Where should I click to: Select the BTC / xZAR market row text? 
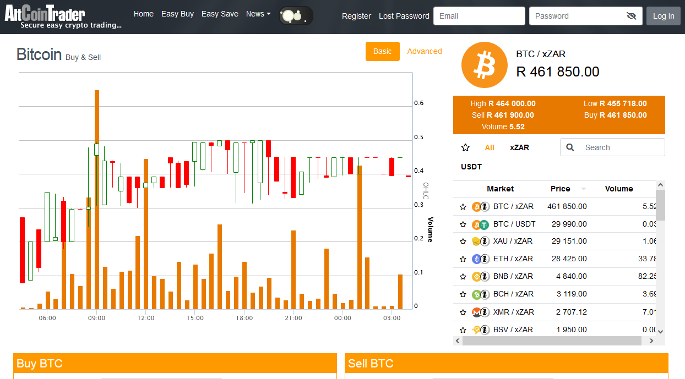pyautogui.click(x=513, y=207)
